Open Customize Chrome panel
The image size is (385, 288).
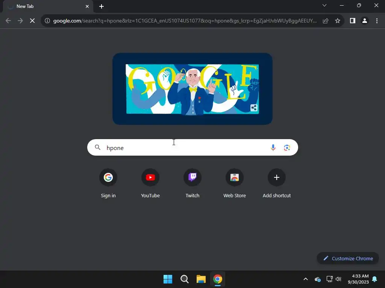348,258
